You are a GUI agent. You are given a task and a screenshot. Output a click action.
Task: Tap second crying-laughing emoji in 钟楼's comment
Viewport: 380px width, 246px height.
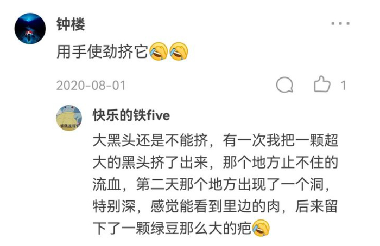coord(179,51)
